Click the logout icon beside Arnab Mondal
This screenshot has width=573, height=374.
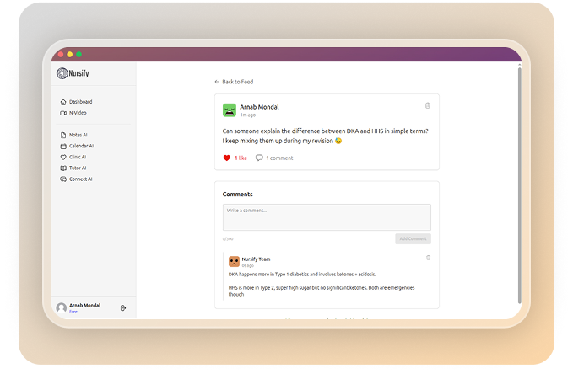[123, 308]
